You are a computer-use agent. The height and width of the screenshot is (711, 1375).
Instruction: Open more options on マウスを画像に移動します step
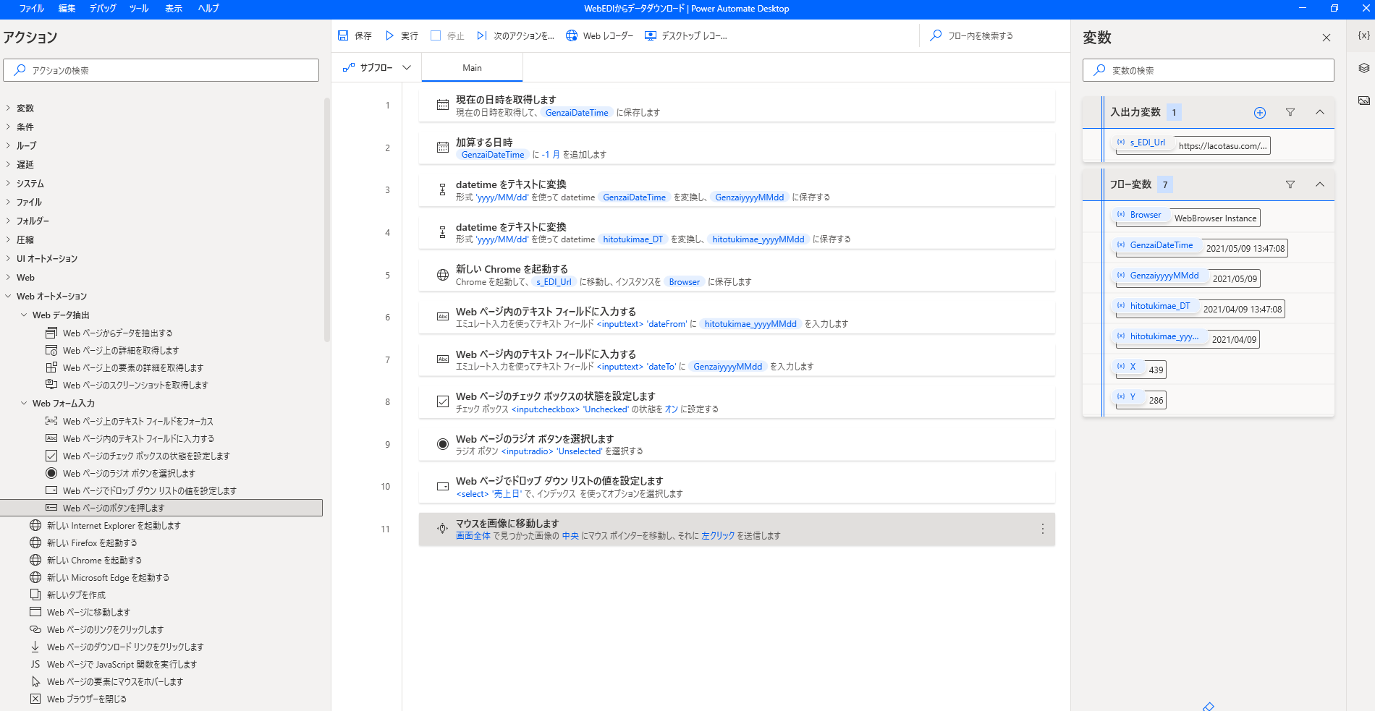click(x=1042, y=529)
